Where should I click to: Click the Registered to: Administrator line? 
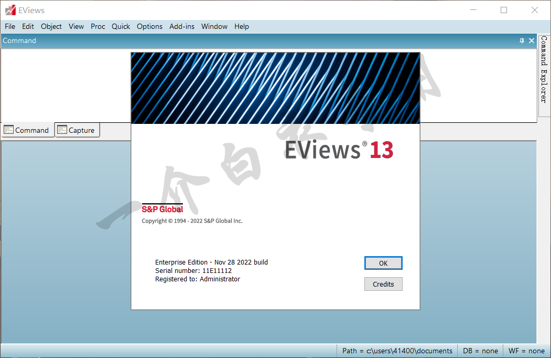(x=198, y=279)
